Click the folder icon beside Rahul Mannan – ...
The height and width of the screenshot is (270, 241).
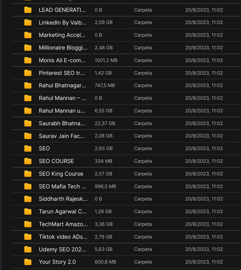[x=28, y=98]
